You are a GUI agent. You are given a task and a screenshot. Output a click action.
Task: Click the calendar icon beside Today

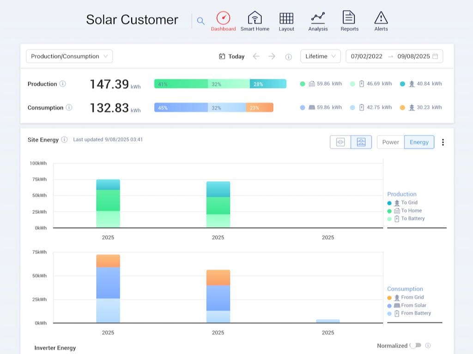click(222, 56)
